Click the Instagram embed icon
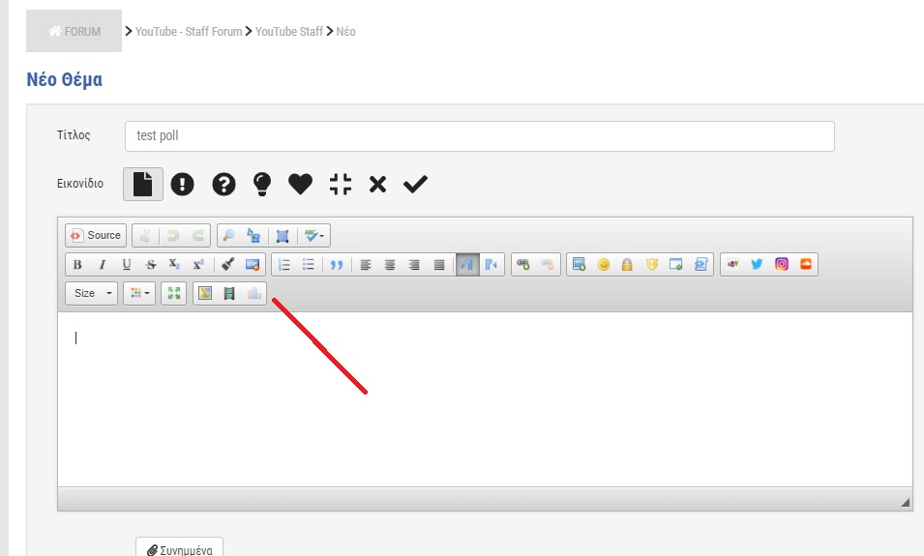The height and width of the screenshot is (556, 924). pos(782,264)
